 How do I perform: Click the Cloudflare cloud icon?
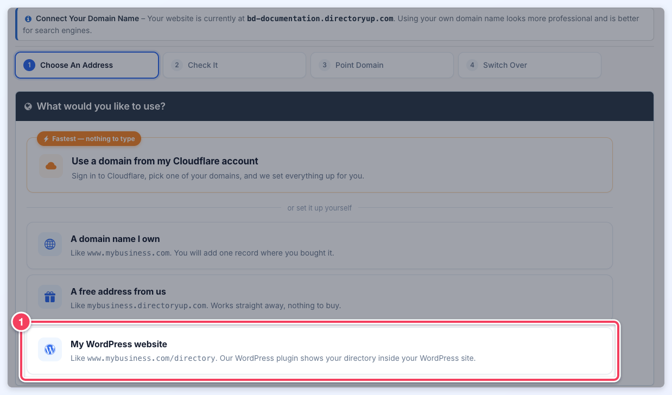[x=51, y=166]
